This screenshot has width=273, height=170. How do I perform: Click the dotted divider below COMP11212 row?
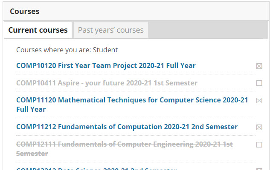tap(136, 135)
